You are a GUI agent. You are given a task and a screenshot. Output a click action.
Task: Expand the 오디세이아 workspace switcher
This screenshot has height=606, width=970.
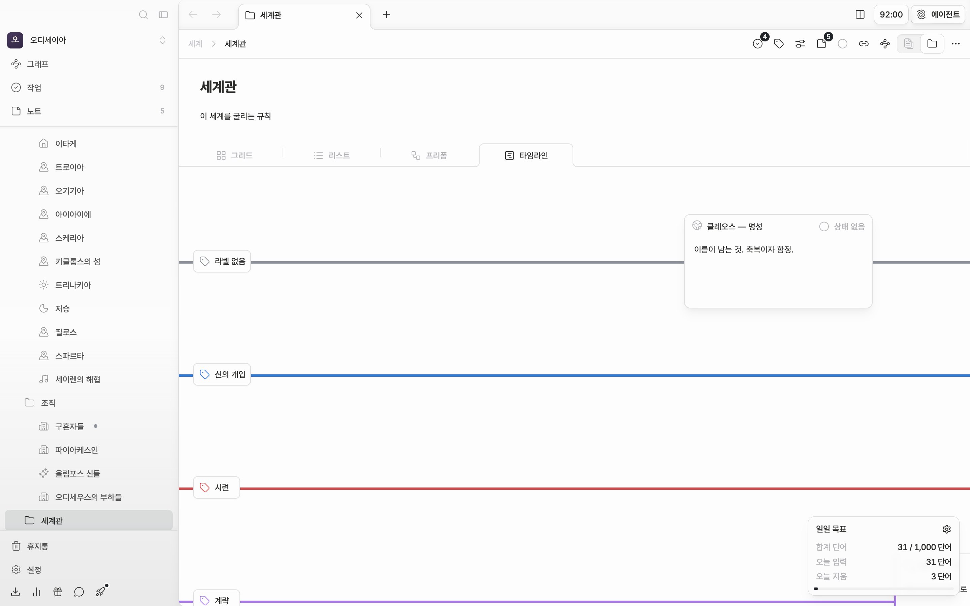pyautogui.click(x=162, y=40)
